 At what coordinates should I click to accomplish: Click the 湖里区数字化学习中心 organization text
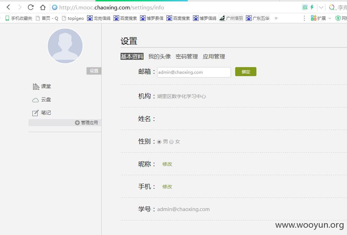182,96
